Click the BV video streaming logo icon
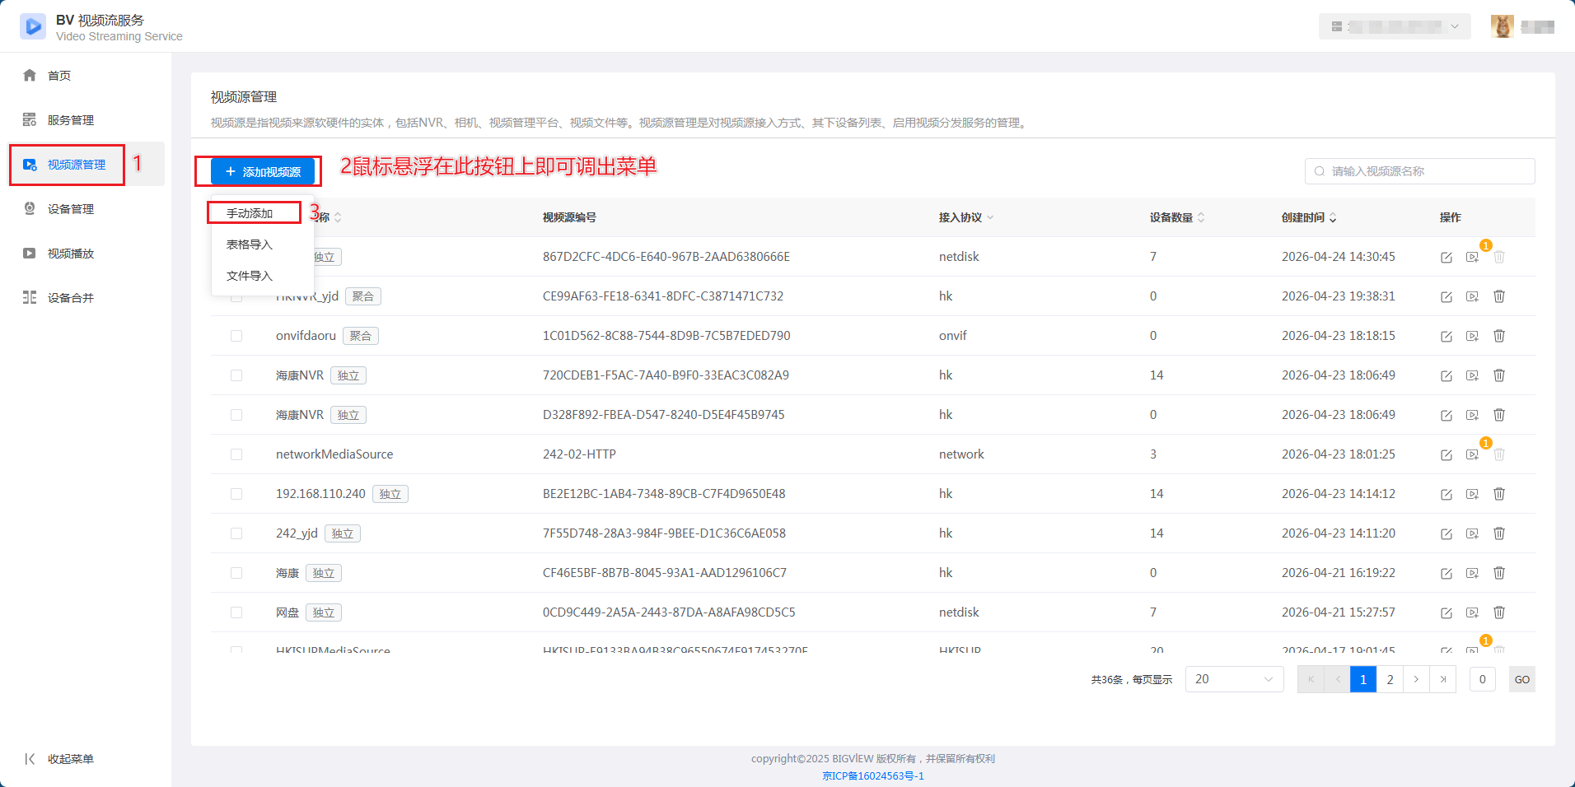Screen dimensions: 1575x787 click(x=33, y=26)
